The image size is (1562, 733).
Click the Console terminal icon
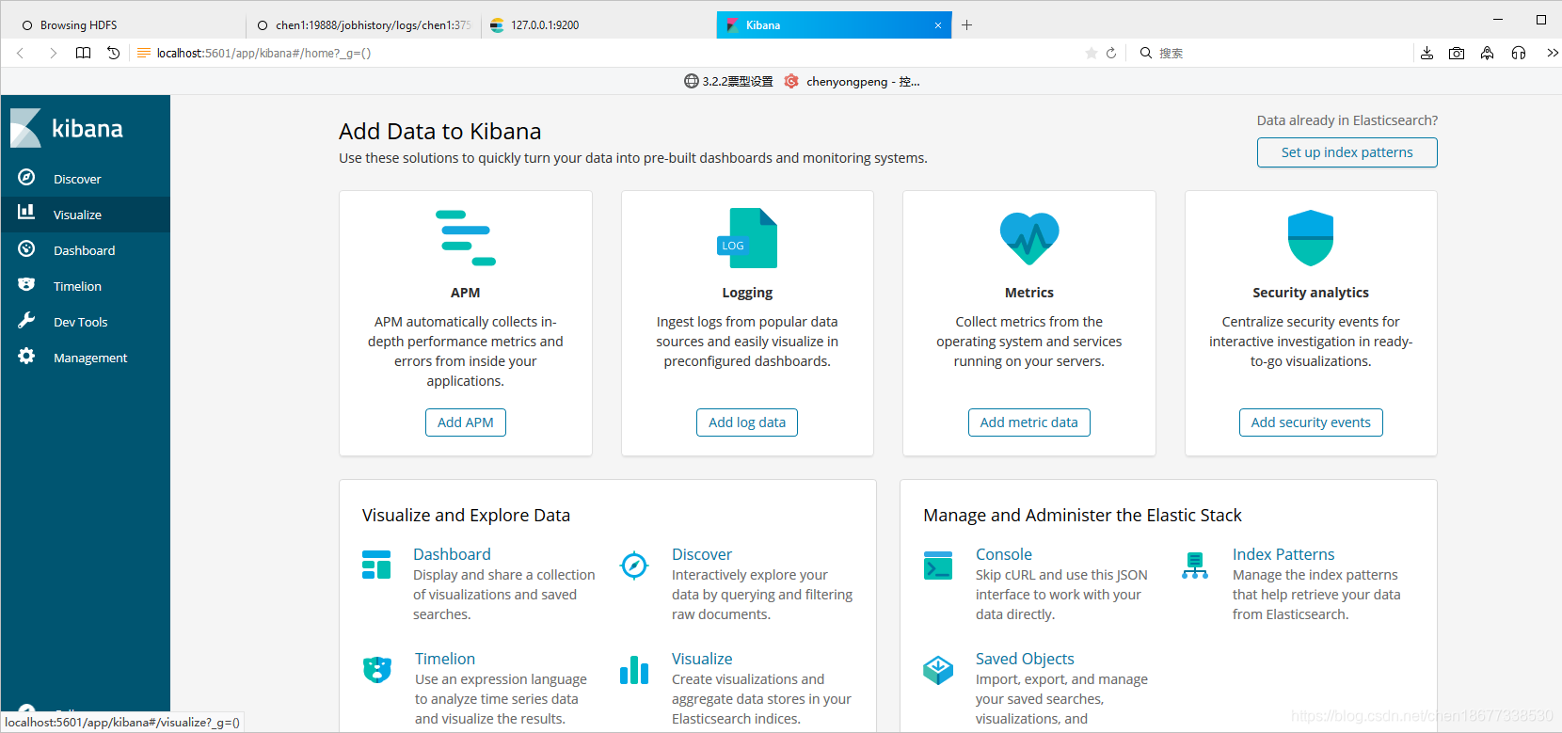tap(938, 566)
